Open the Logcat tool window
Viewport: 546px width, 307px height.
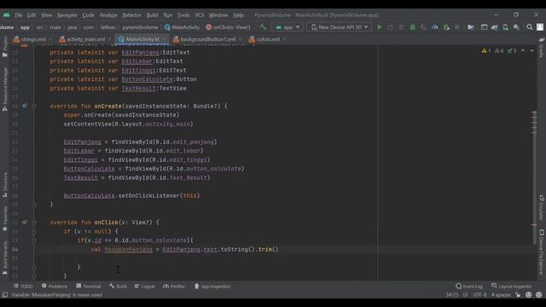pyautogui.click(x=144, y=287)
